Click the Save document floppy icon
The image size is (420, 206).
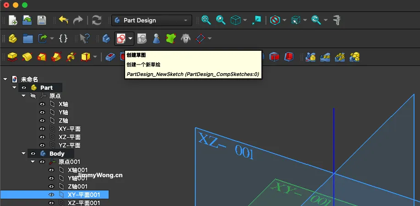click(42, 20)
